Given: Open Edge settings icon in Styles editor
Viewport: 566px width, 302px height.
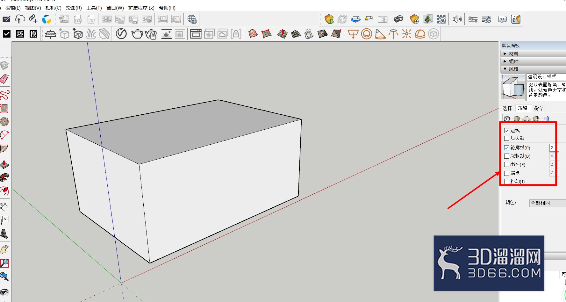Looking at the screenshot, I should [507, 119].
